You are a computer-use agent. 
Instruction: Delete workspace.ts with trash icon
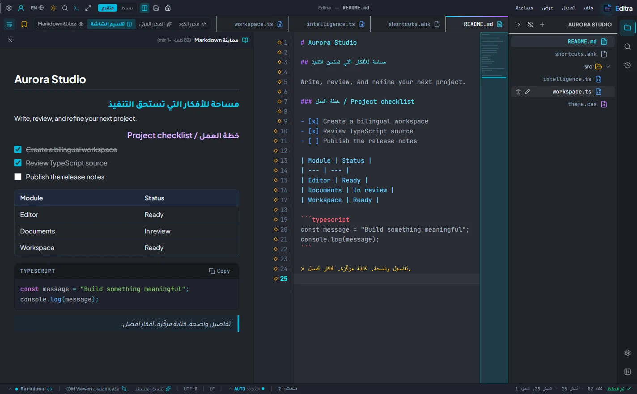[x=518, y=92]
